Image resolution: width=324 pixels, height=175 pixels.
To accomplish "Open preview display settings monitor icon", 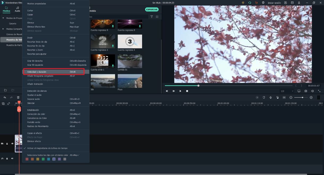I will click(299, 91).
